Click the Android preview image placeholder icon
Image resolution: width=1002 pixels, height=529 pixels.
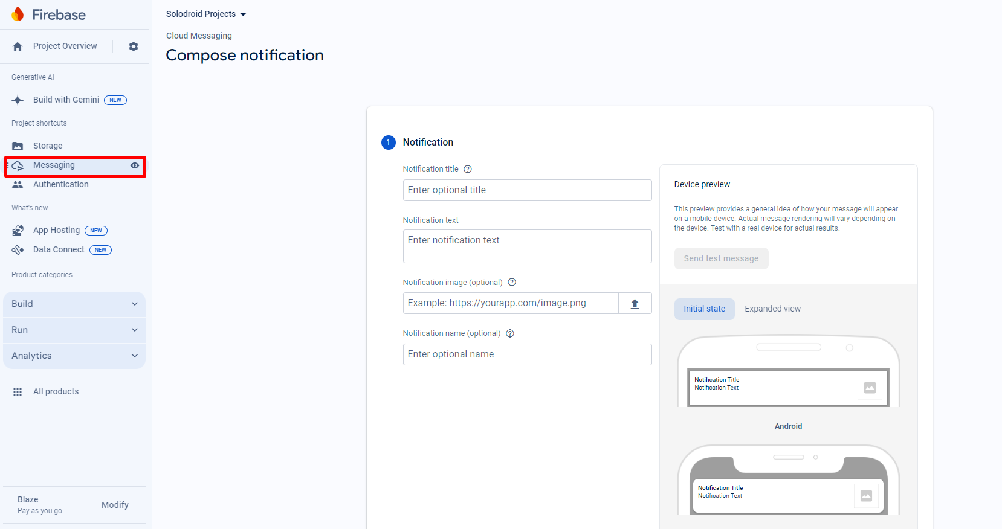[870, 388]
